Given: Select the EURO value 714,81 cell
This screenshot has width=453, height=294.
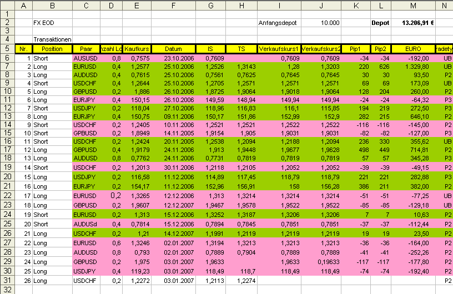Looking at the screenshot, I should 413,150.
